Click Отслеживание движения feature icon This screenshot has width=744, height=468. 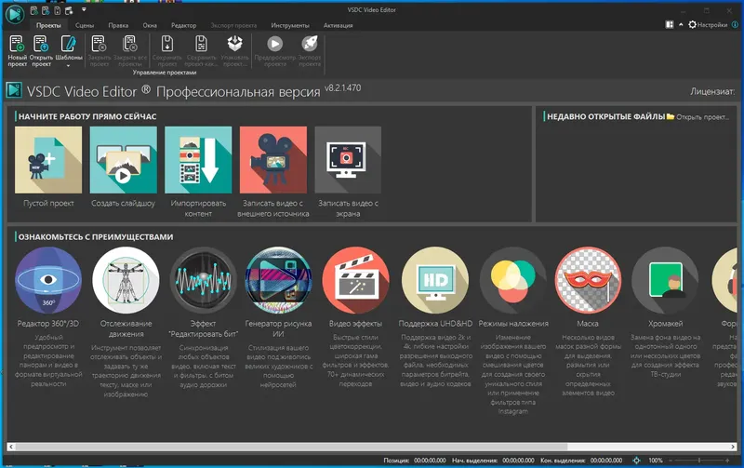126,280
